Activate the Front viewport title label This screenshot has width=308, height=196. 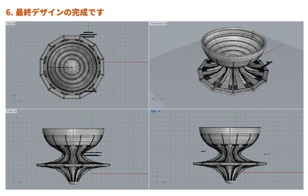(x=10, y=111)
